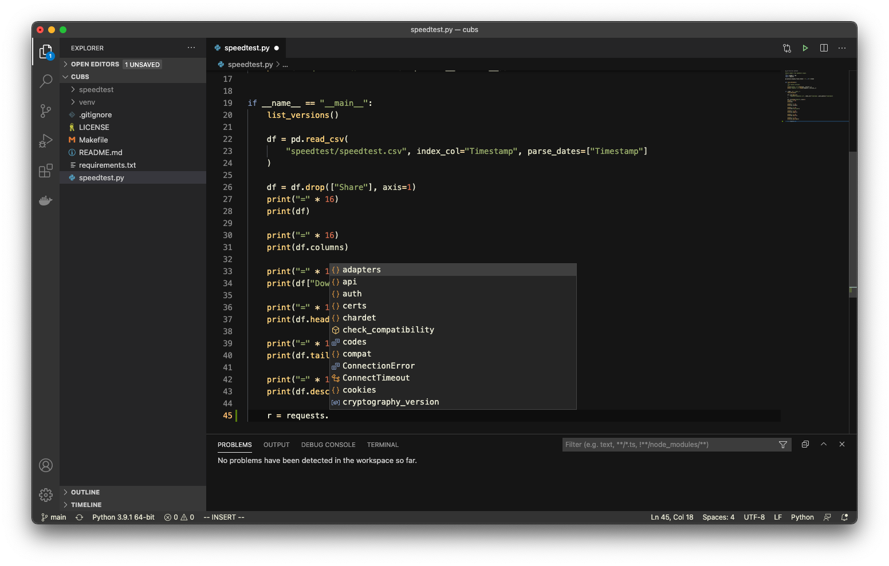Split the editor

(x=824, y=48)
